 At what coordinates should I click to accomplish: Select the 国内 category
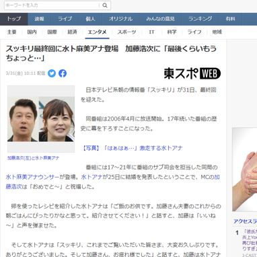coord(32,32)
